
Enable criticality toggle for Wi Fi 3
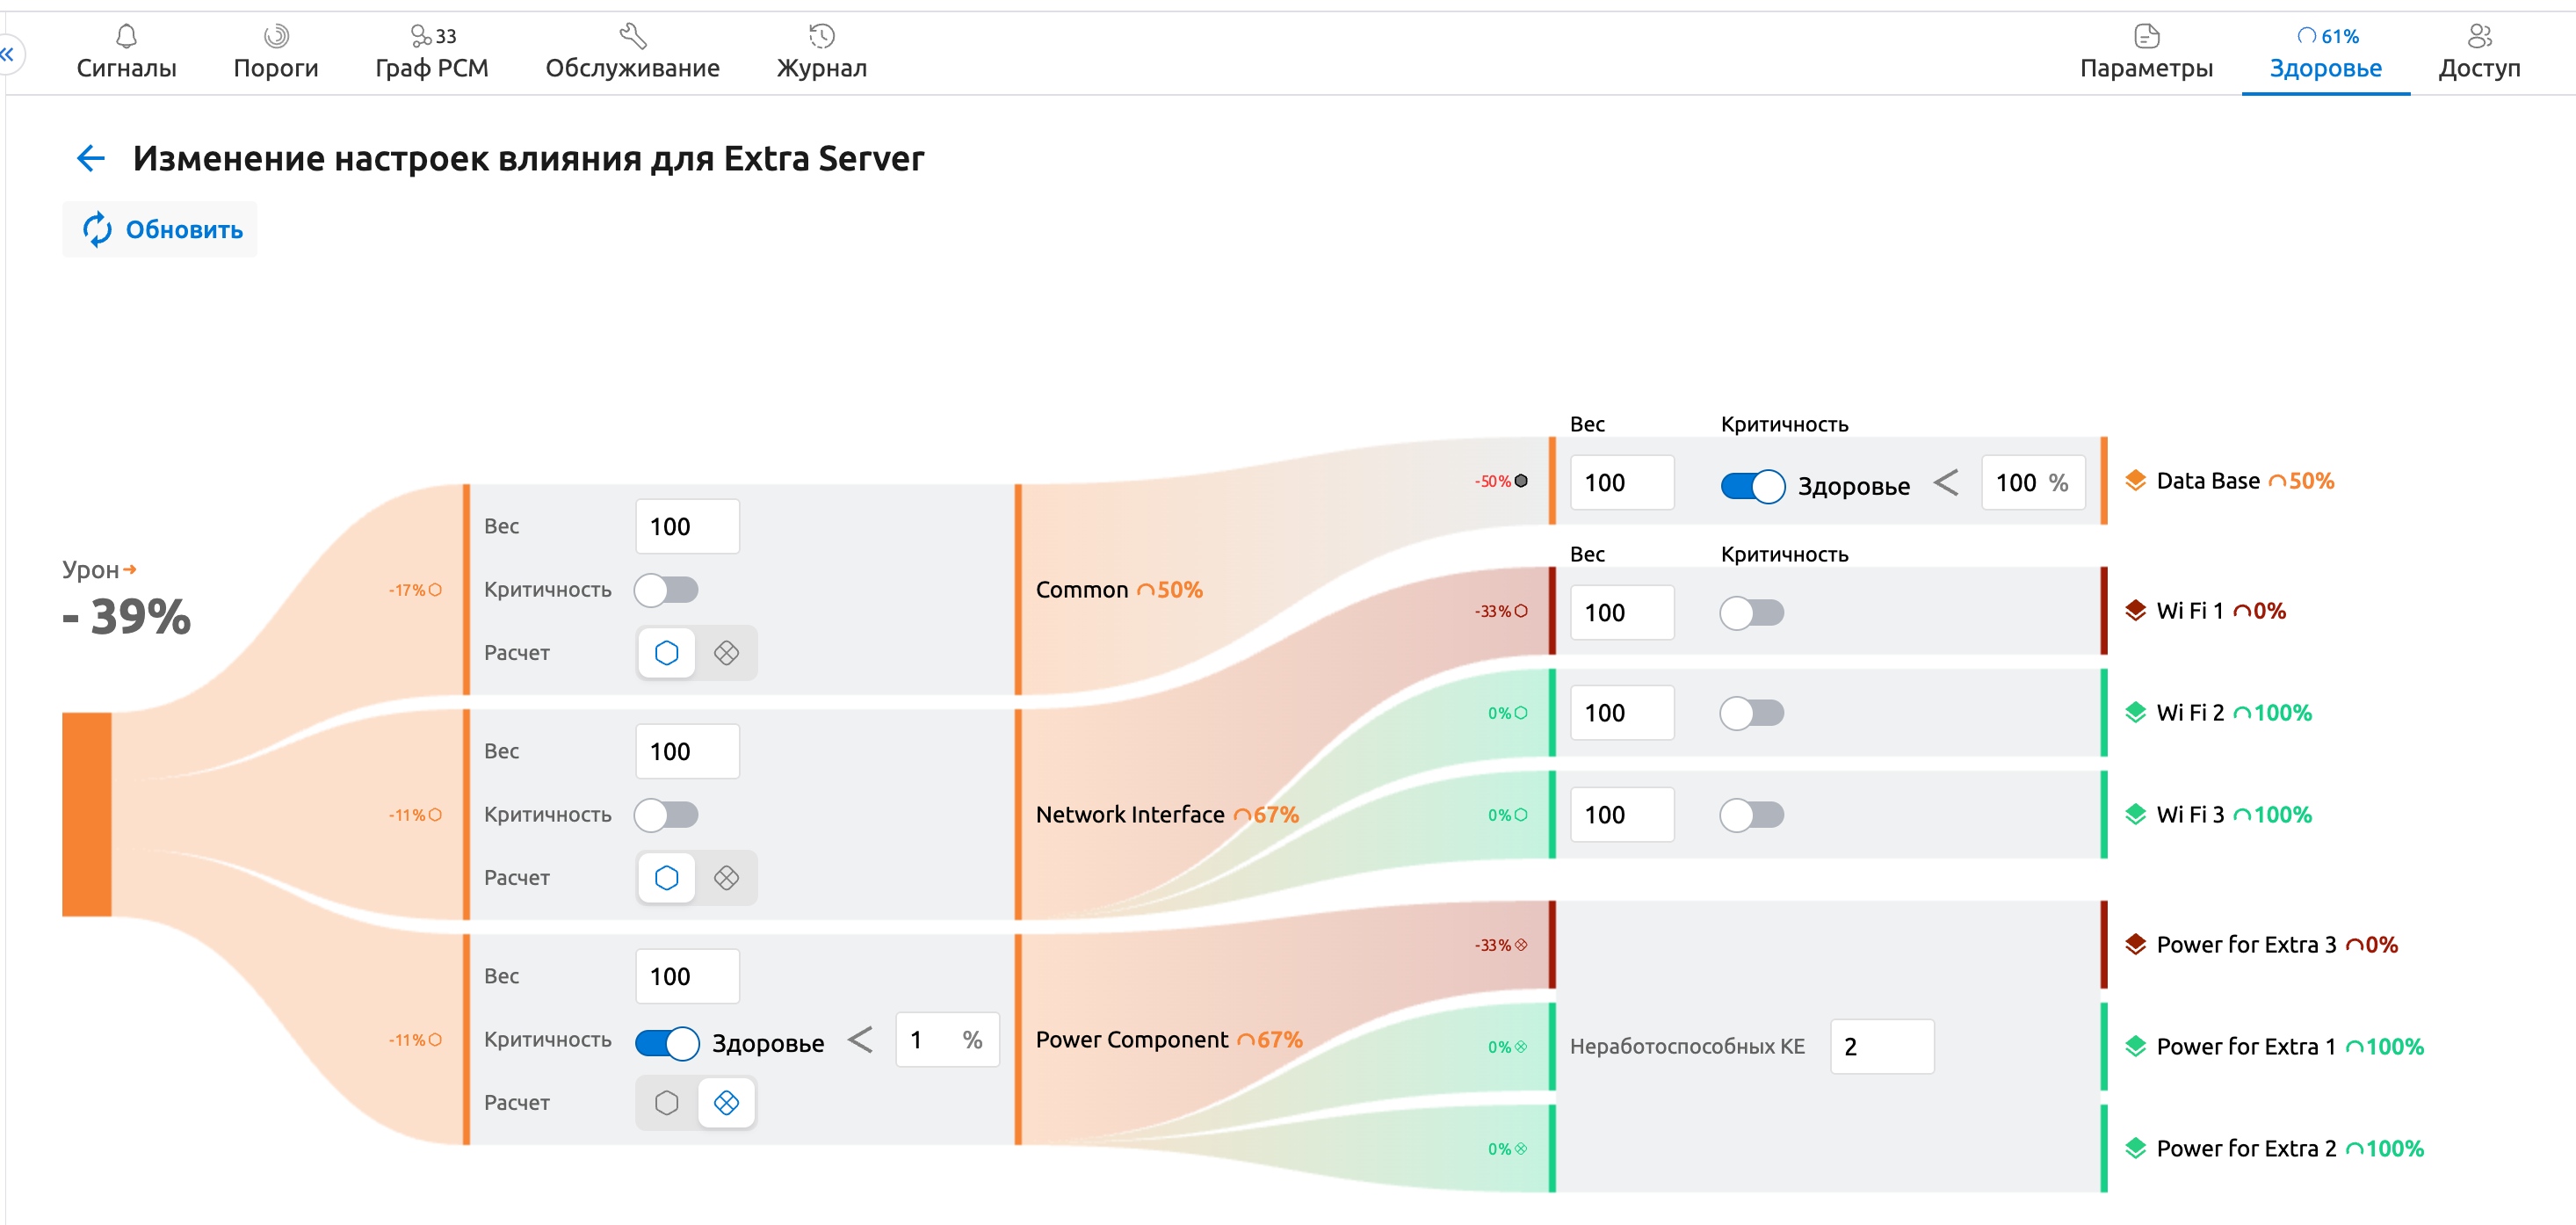coord(1752,815)
